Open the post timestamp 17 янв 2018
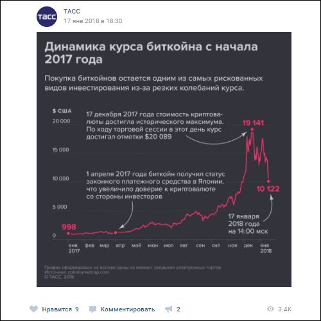321x321 pixels. click(93, 21)
